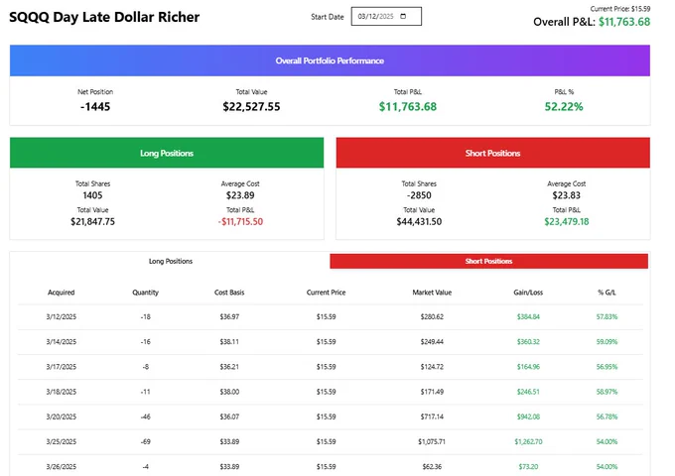Click the cost basis $38.11 cell
Image resolution: width=675 pixels, height=476 pixels.
(x=229, y=342)
